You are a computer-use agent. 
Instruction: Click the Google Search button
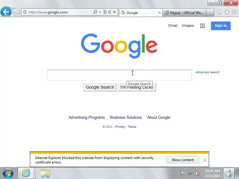click(x=100, y=87)
